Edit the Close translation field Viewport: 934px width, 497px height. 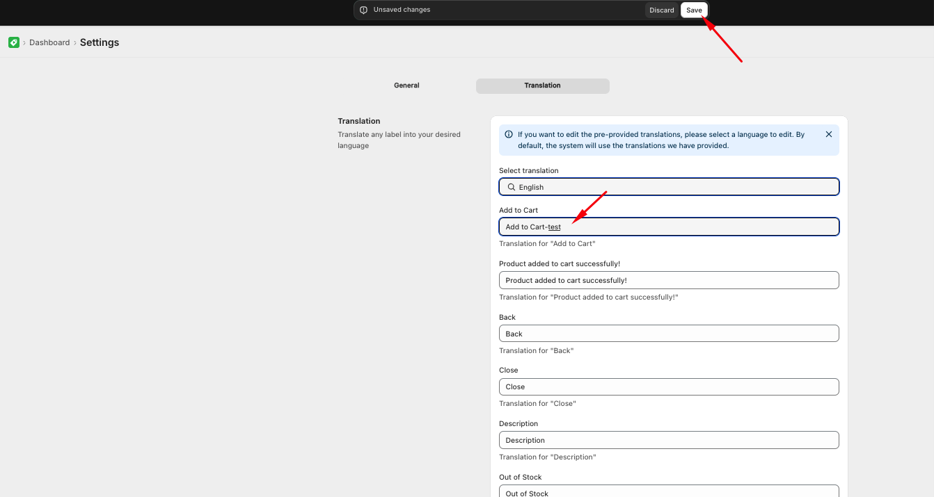tap(669, 386)
